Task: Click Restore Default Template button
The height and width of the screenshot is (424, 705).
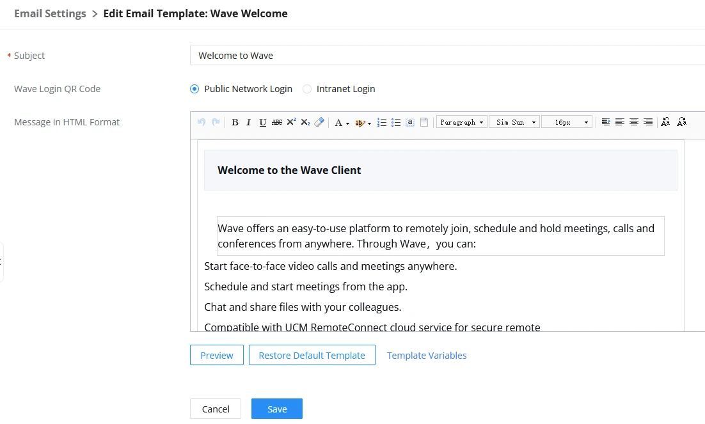Action: 312,355
